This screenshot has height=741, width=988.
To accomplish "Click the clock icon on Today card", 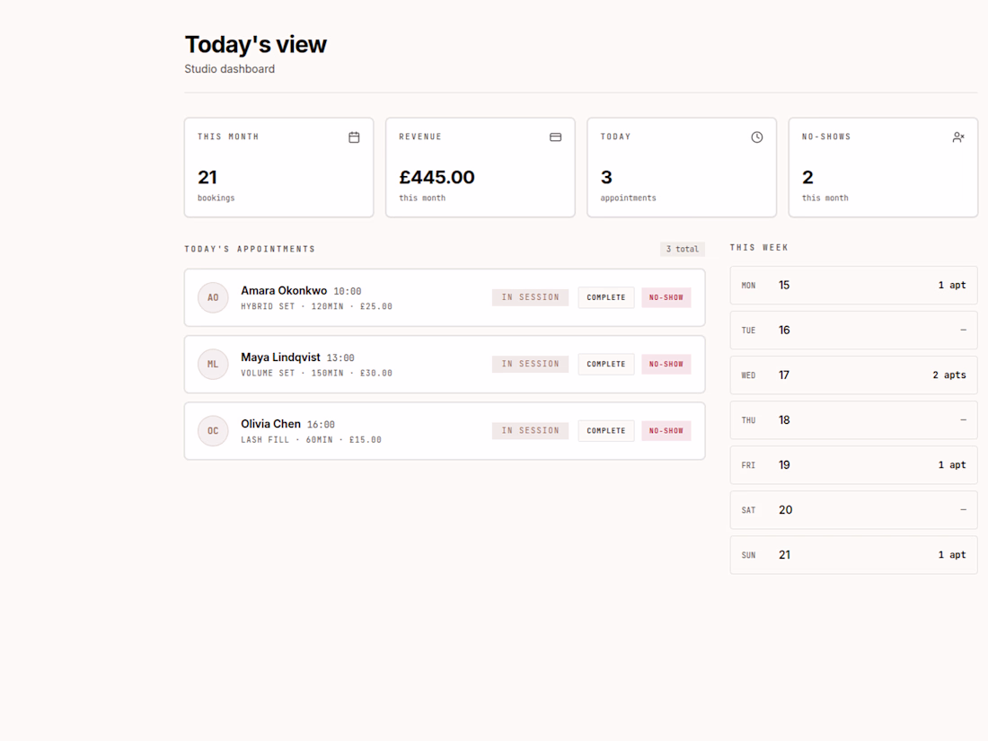I will click(x=757, y=137).
